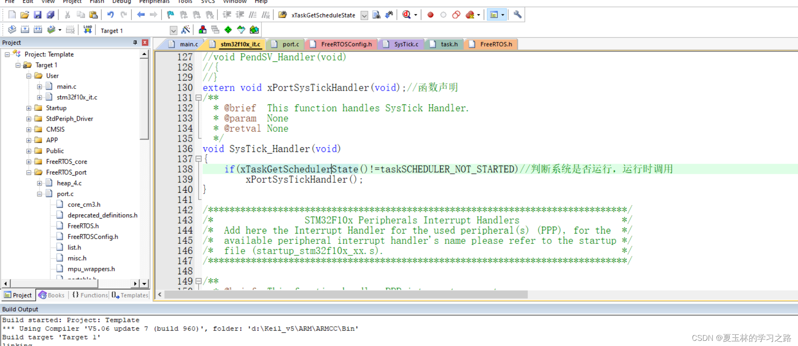Viewport: 798px width, 346px height.
Task: Switch to the FreeRTOSConfig.h tab
Action: tap(341, 44)
